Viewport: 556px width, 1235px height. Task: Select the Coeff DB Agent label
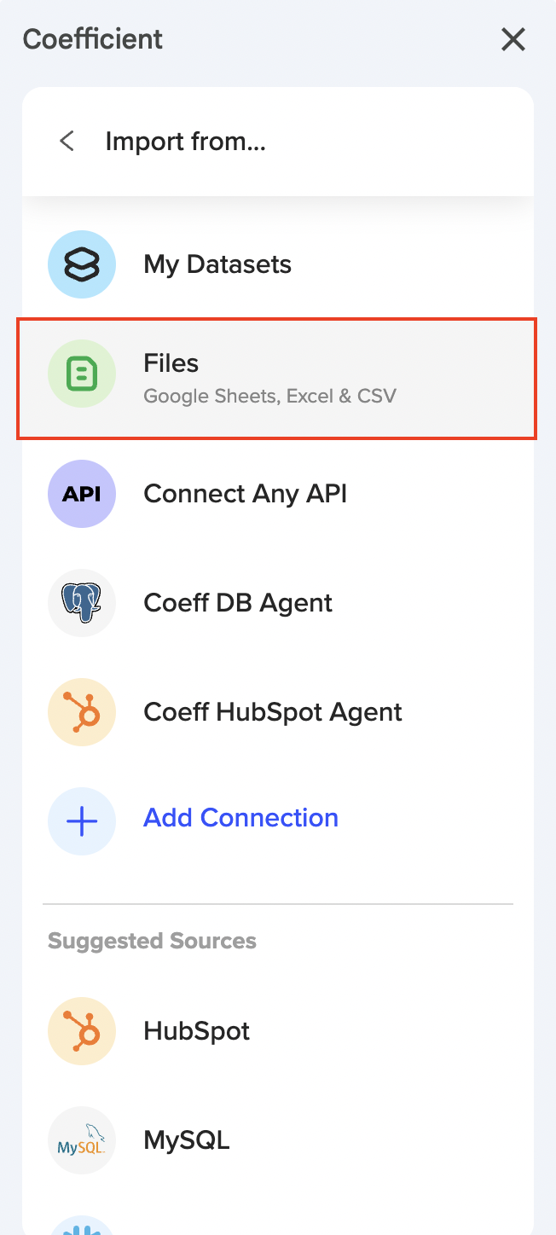[238, 603]
